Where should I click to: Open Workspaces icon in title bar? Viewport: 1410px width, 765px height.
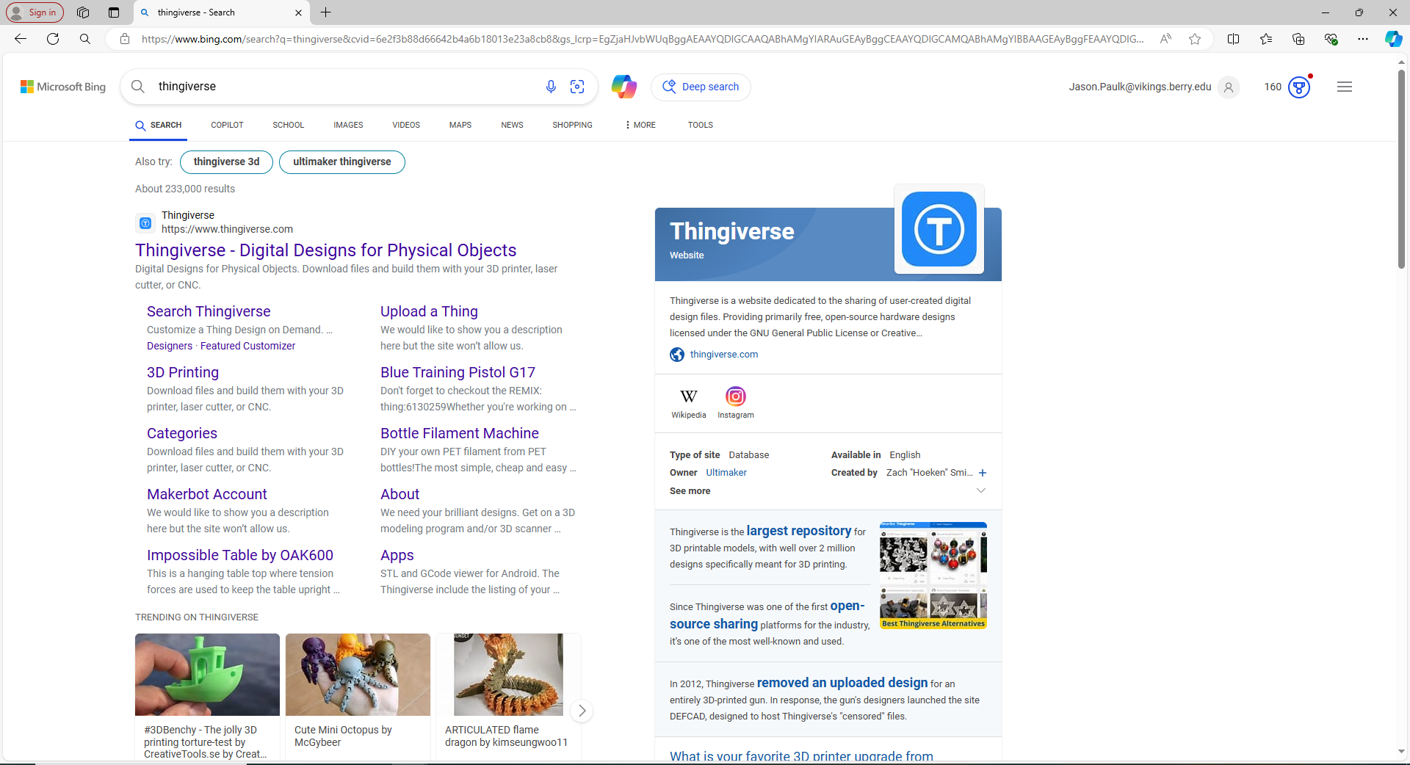click(83, 12)
